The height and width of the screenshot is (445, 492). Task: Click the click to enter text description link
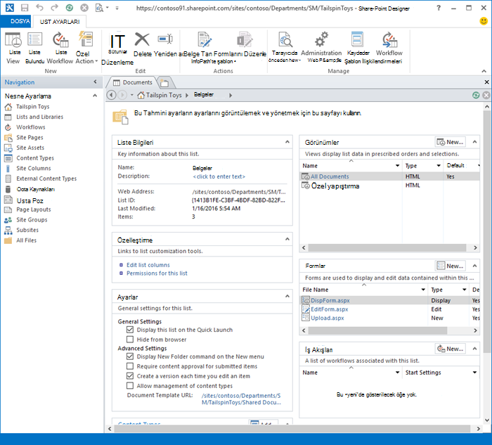(x=219, y=176)
